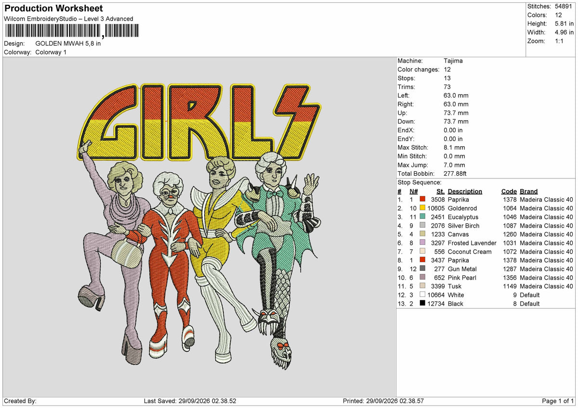Click the Colors value 12 in header
Screen dimensions: 578x408
[x=558, y=15]
